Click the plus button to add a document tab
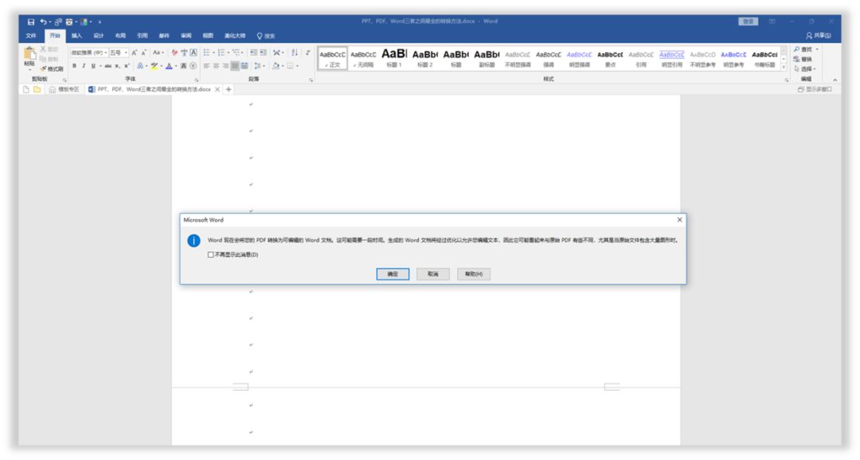 pos(229,89)
